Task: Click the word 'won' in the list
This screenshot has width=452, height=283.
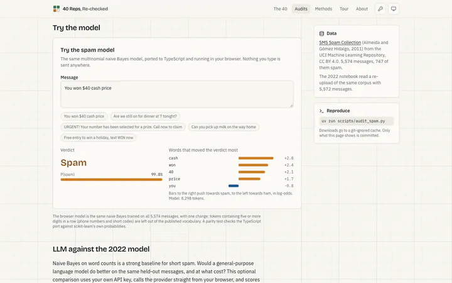Action: [172, 165]
